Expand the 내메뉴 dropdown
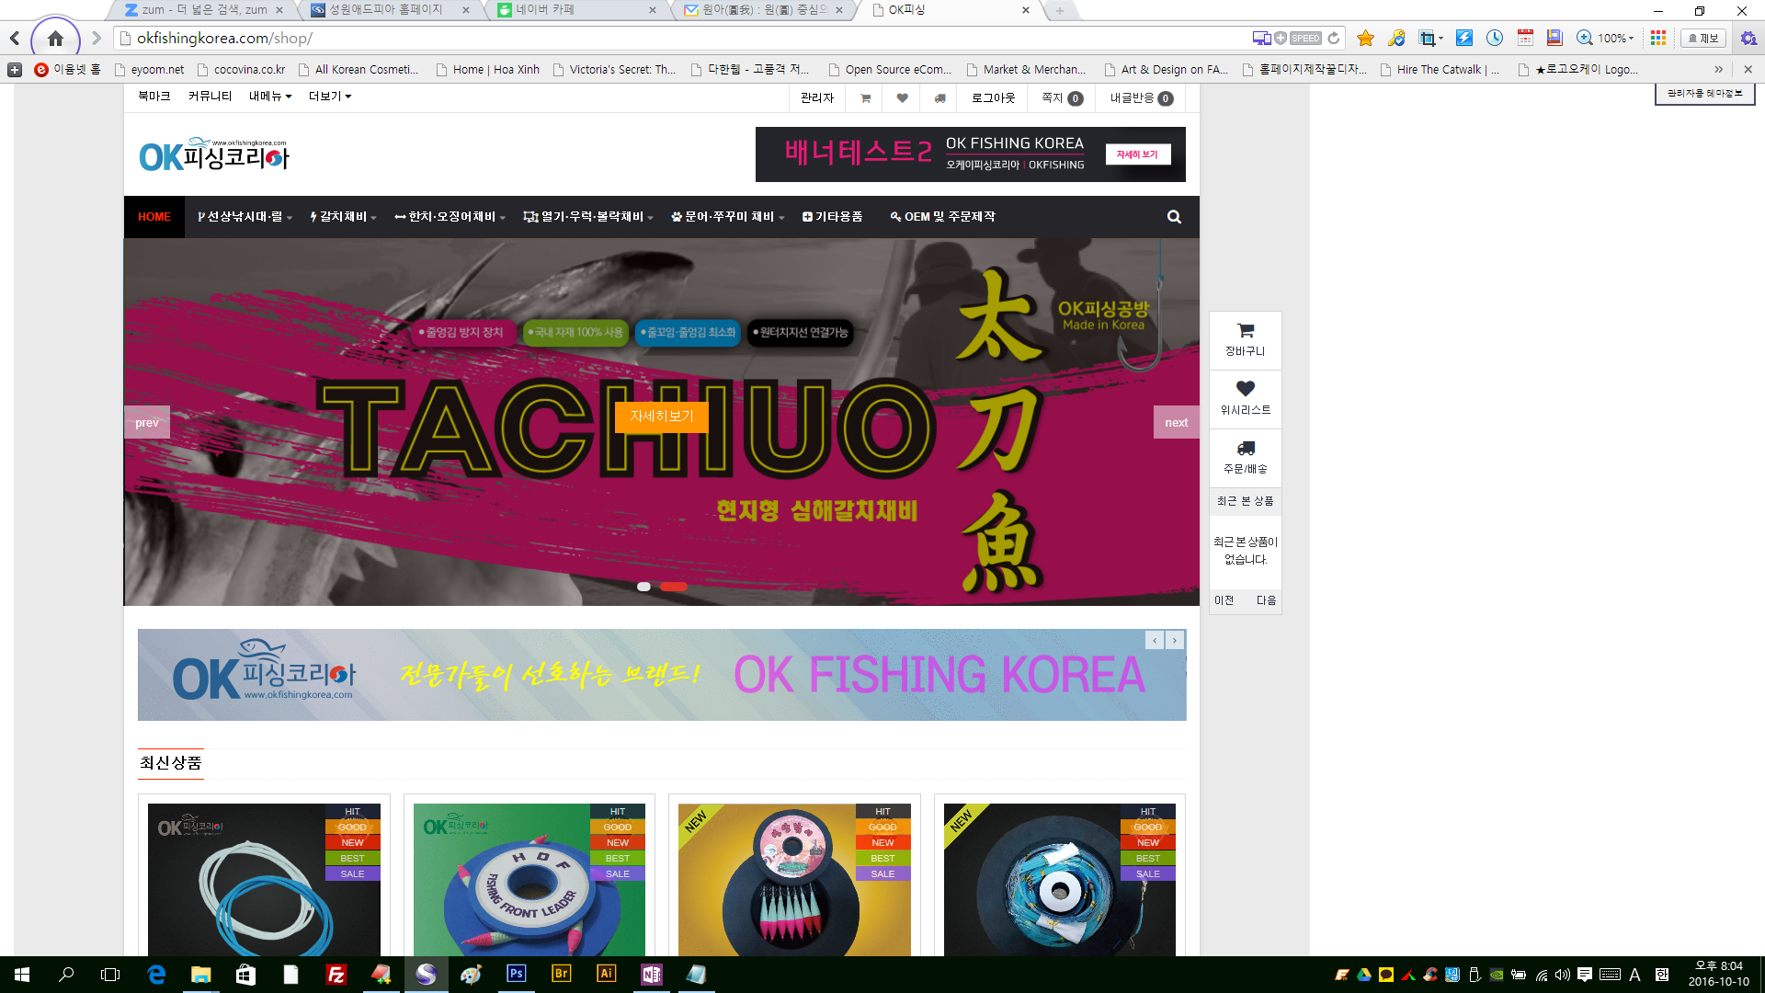1765x993 pixels. click(x=269, y=97)
